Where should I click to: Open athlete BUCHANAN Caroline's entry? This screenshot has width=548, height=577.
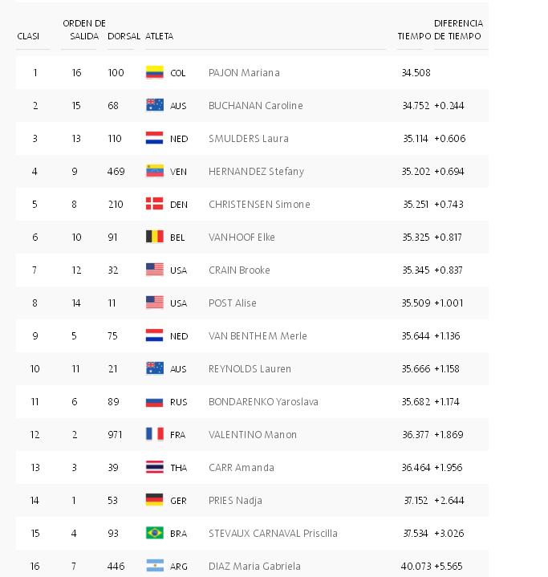click(x=255, y=106)
